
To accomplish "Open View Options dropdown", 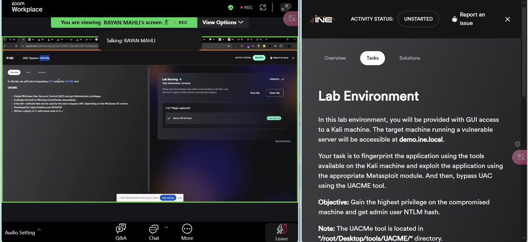I will click(223, 22).
